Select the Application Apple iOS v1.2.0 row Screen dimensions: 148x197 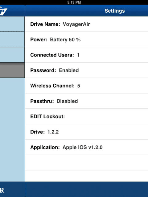click(x=87, y=147)
